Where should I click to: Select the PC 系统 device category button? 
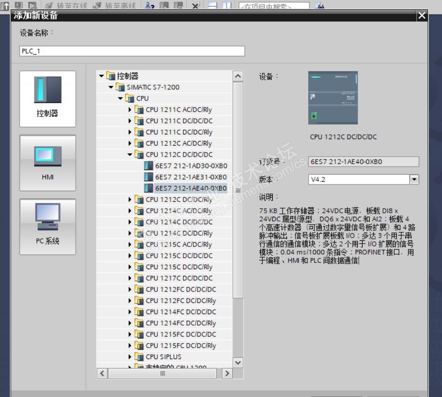tap(48, 227)
